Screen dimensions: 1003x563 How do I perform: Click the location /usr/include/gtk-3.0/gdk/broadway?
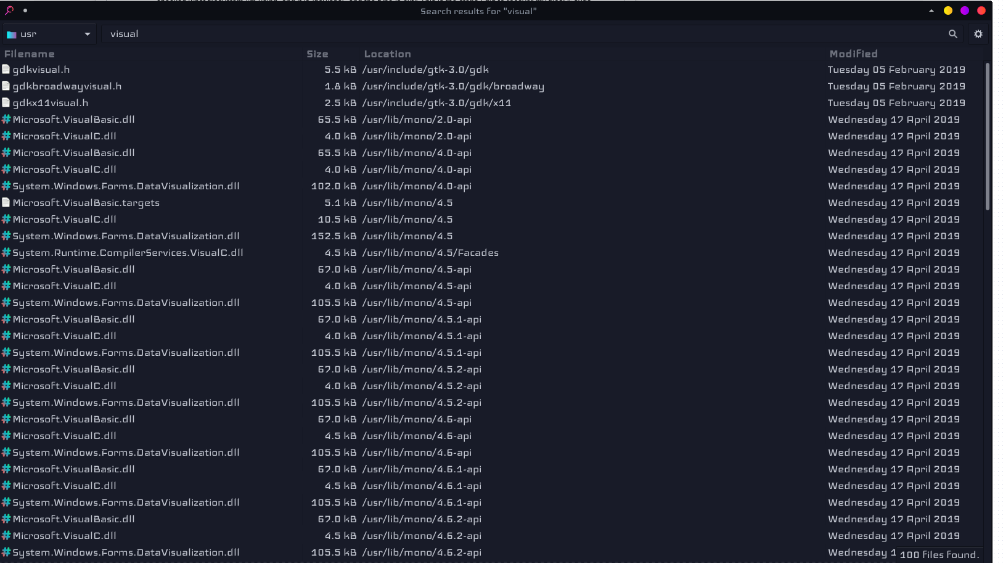(x=453, y=86)
